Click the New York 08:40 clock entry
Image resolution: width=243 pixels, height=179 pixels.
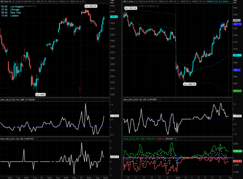pyautogui.click(x=10, y=13)
